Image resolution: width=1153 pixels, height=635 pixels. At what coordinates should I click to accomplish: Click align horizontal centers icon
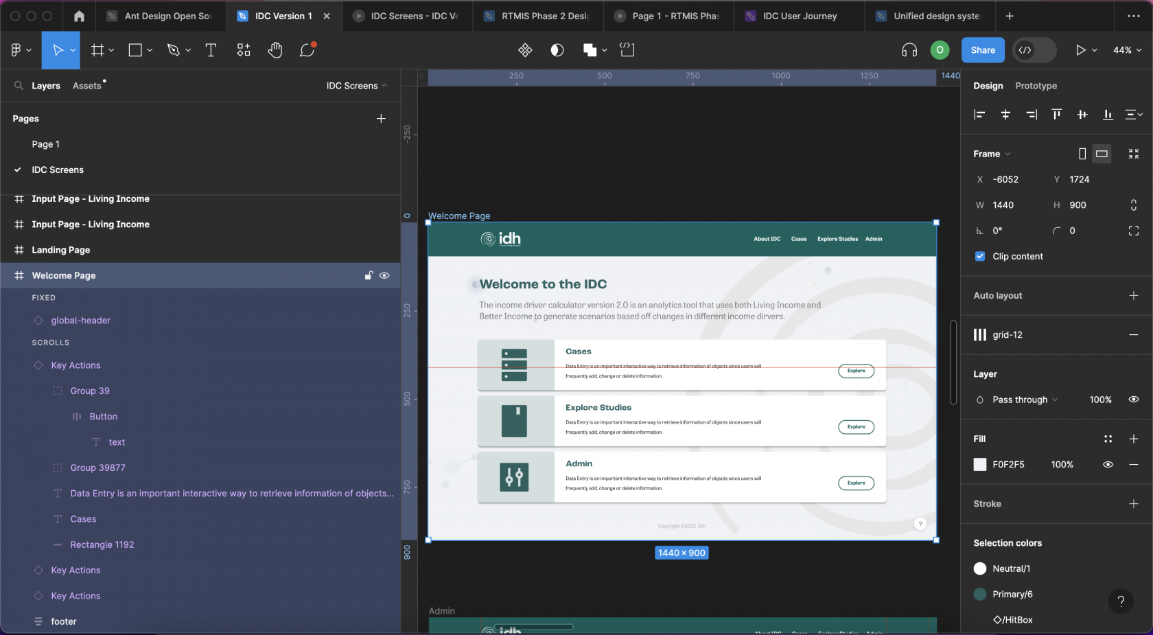[x=1005, y=115]
